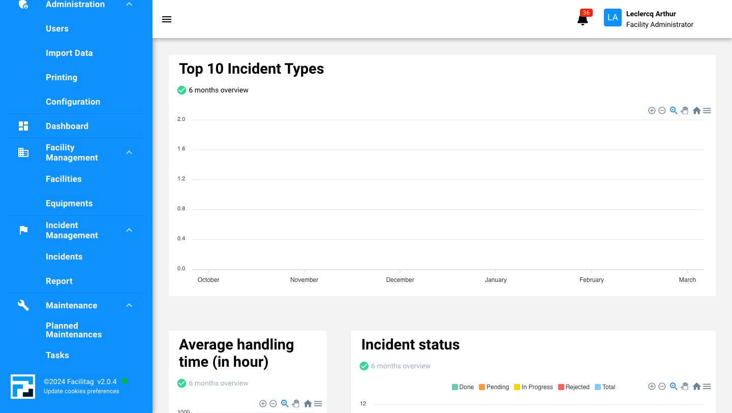Image resolution: width=732 pixels, height=413 pixels.
Task: Toggle the Total series in the legend
Action: tap(605, 387)
